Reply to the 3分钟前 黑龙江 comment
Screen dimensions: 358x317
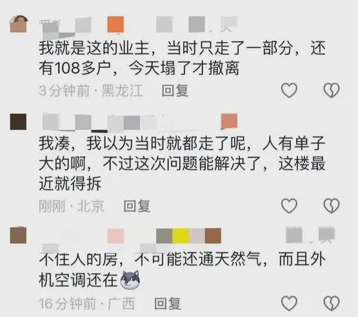tap(175, 90)
